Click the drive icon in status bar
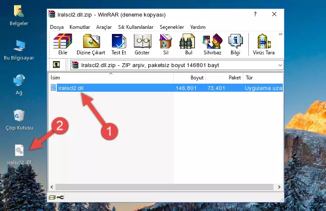Image resolution: width=326 pixels, height=211 pixels. click(x=52, y=197)
